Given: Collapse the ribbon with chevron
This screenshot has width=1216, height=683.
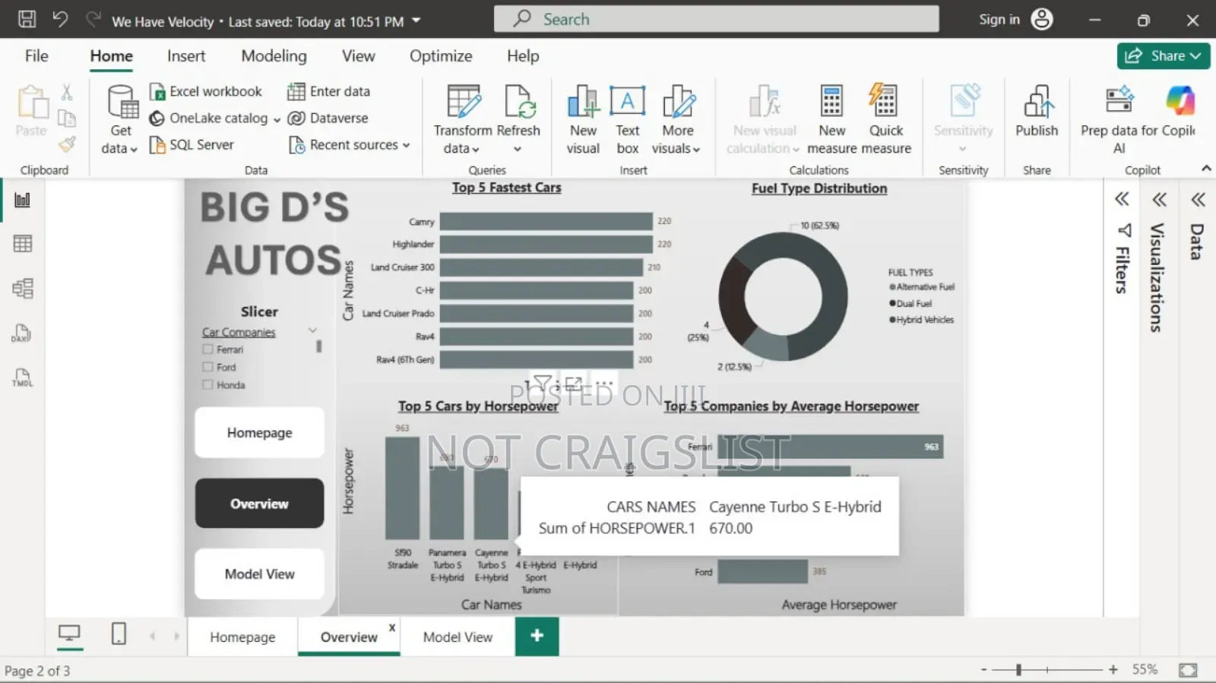Looking at the screenshot, I should [1206, 168].
